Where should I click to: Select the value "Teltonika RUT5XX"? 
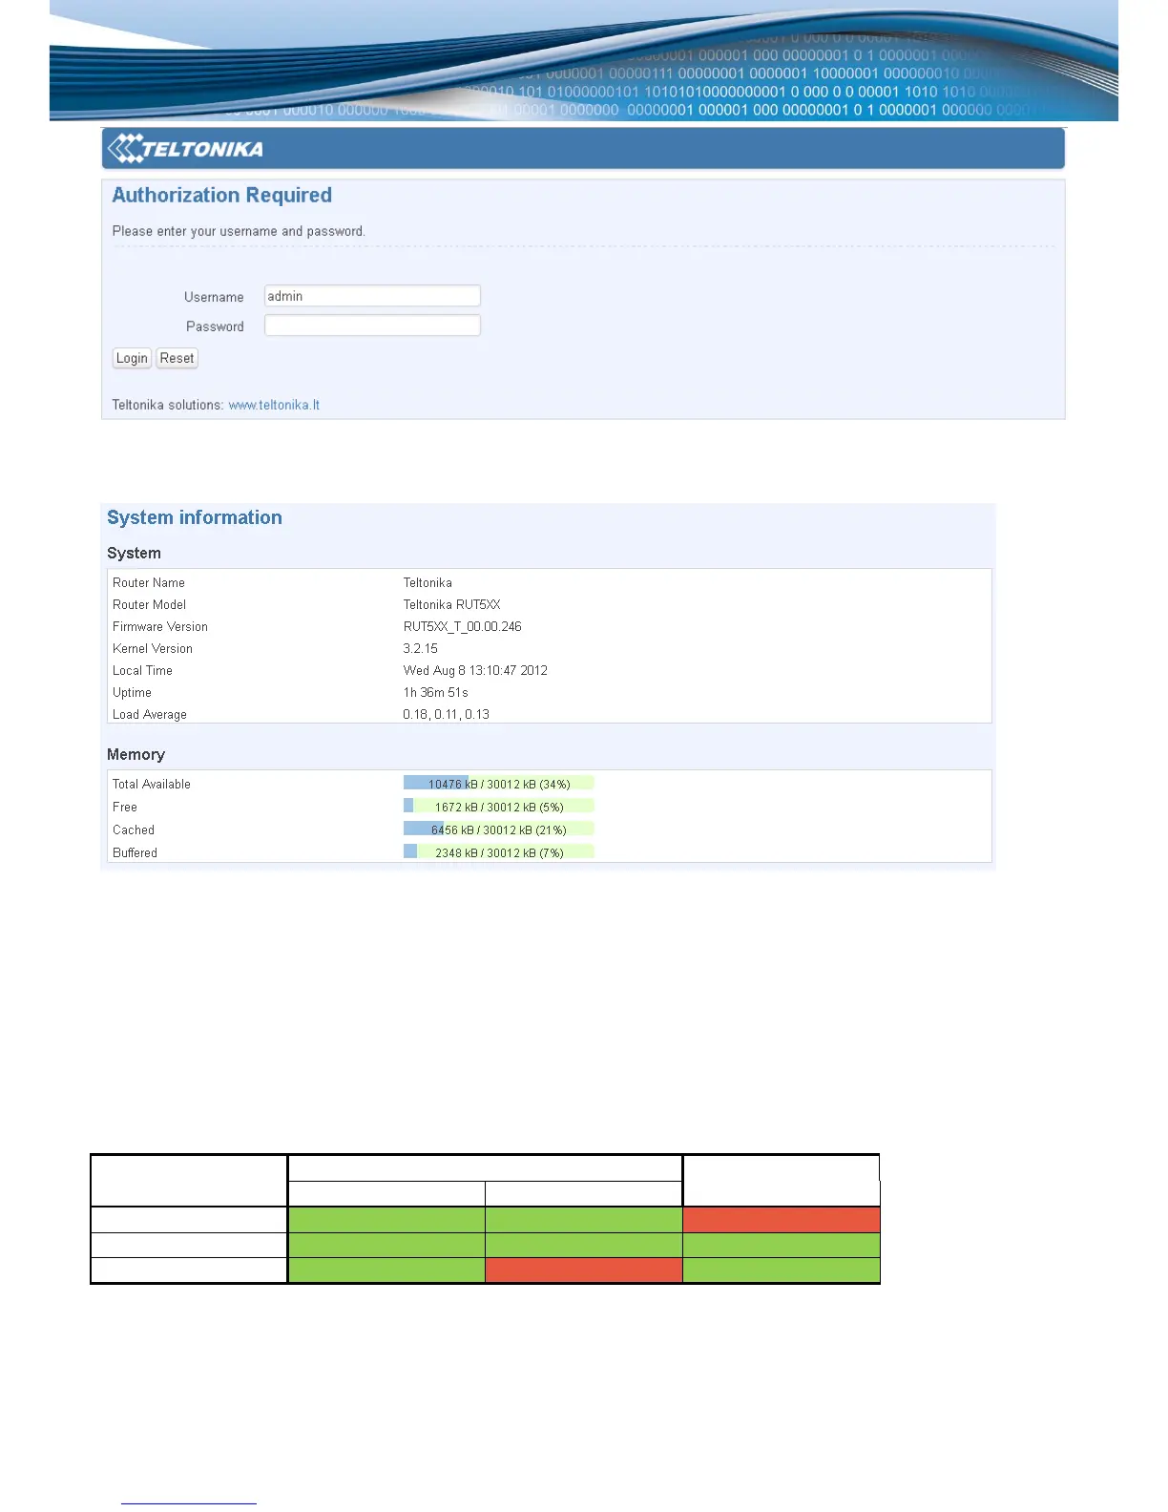coord(451,604)
